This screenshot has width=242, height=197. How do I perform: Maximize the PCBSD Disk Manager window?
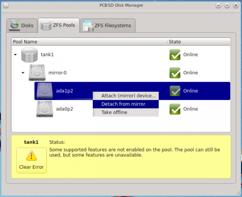coord(227,6)
